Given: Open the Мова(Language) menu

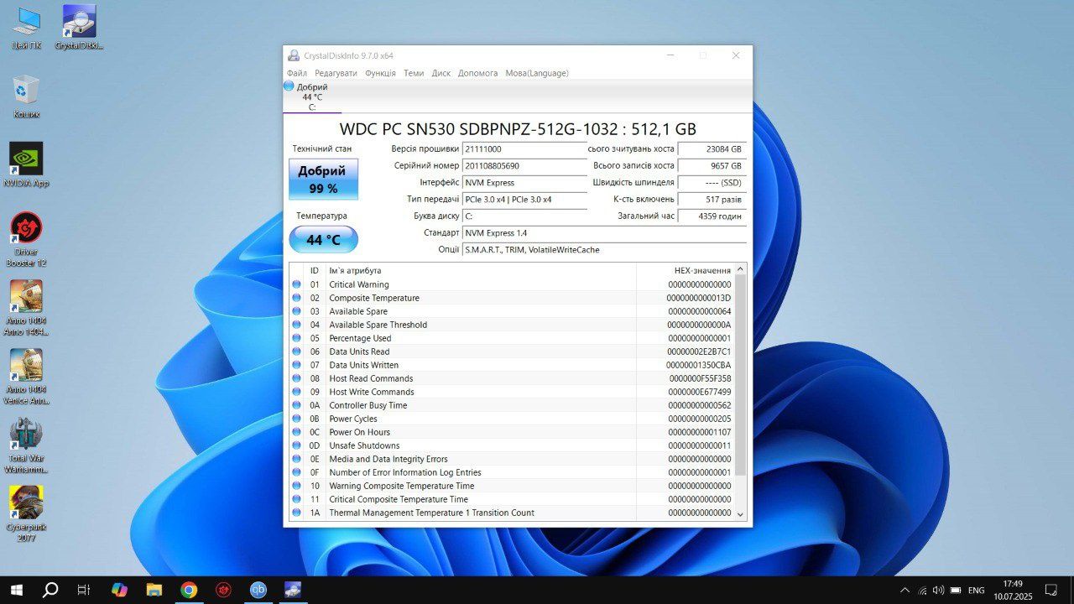Looking at the screenshot, I should [x=537, y=73].
